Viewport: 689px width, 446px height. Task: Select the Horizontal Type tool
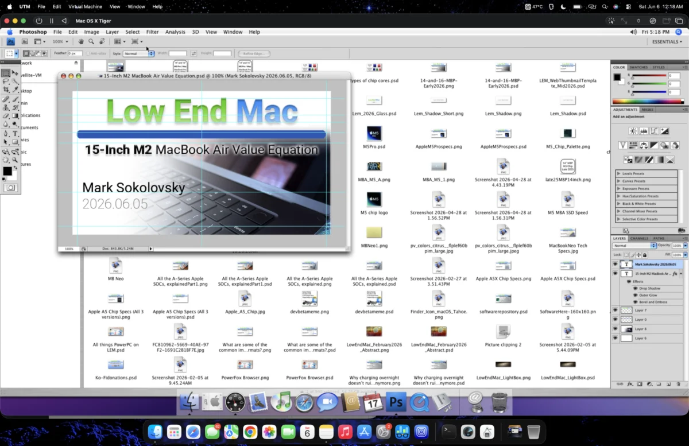point(15,133)
